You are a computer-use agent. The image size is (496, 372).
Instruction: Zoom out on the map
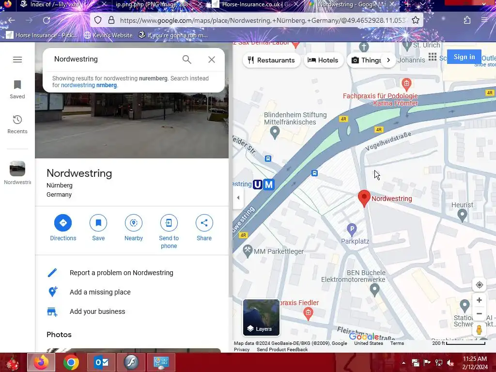479,314
